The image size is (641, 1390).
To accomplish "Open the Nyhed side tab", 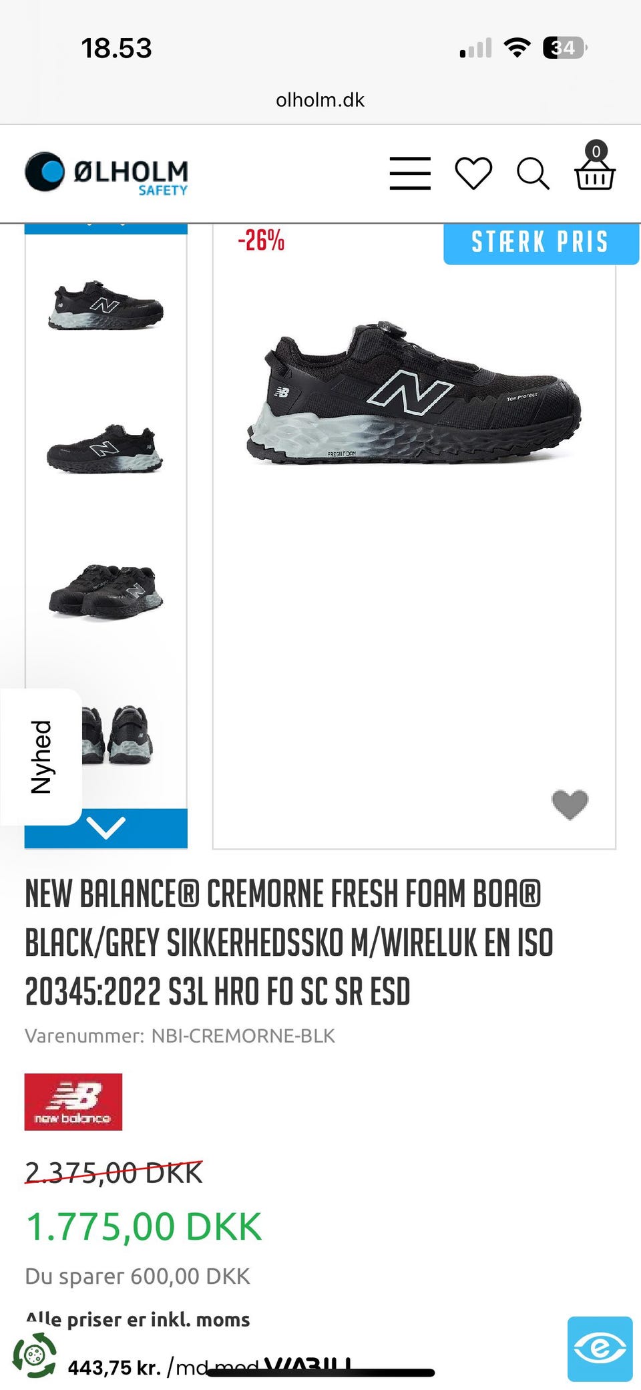I will 41,756.
